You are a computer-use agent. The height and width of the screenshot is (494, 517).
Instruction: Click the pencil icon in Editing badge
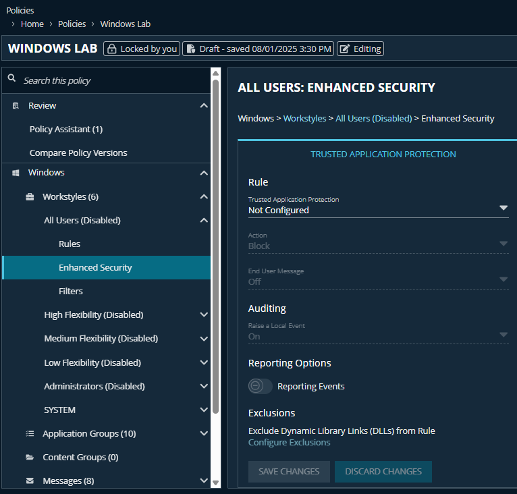coord(345,49)
